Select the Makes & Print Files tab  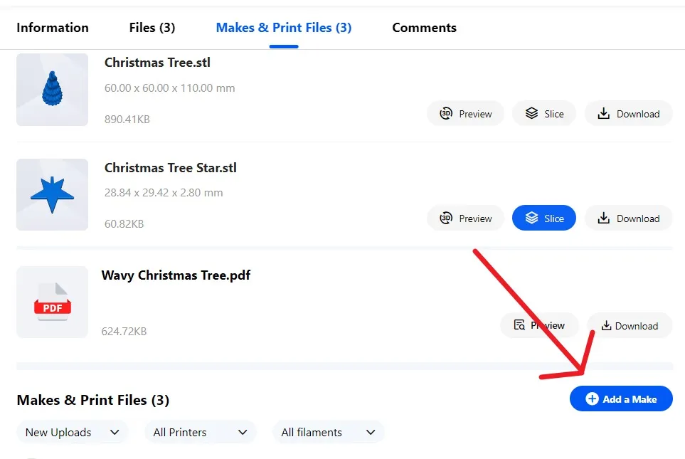[284, 28]
